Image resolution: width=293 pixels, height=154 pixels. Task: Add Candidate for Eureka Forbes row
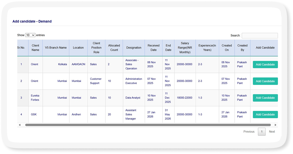265,98
